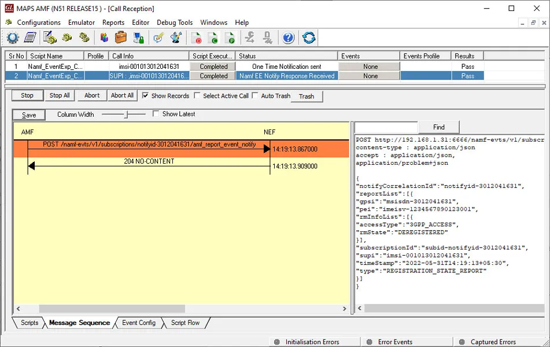The image size is (550, 347).
Task: Click the speech bubble with pencil icon
Action: (158, 37)
